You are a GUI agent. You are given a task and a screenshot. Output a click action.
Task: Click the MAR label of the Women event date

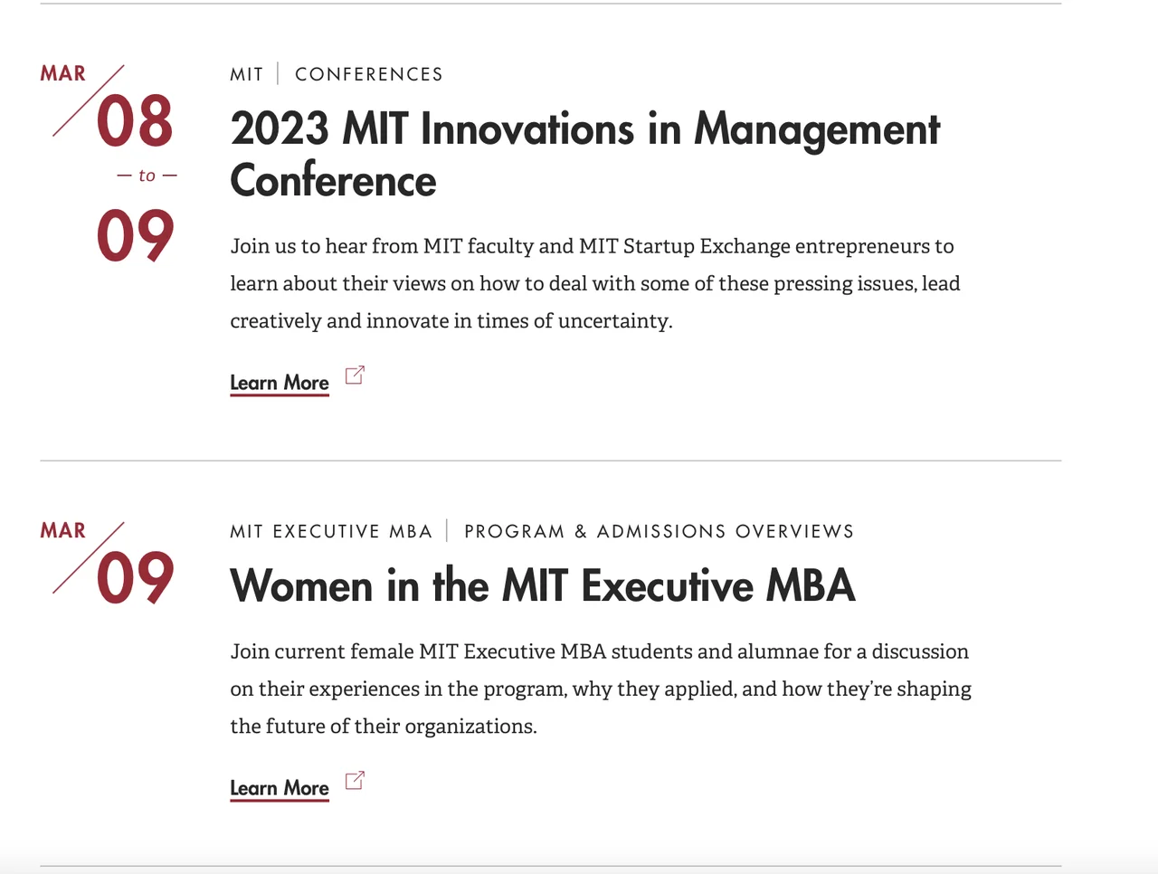coord(62,530)
